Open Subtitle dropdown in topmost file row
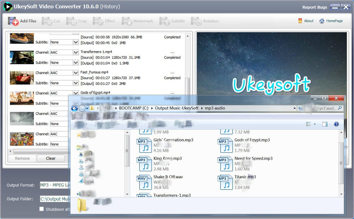The image size is (354, 219). (x=76, y=42)
